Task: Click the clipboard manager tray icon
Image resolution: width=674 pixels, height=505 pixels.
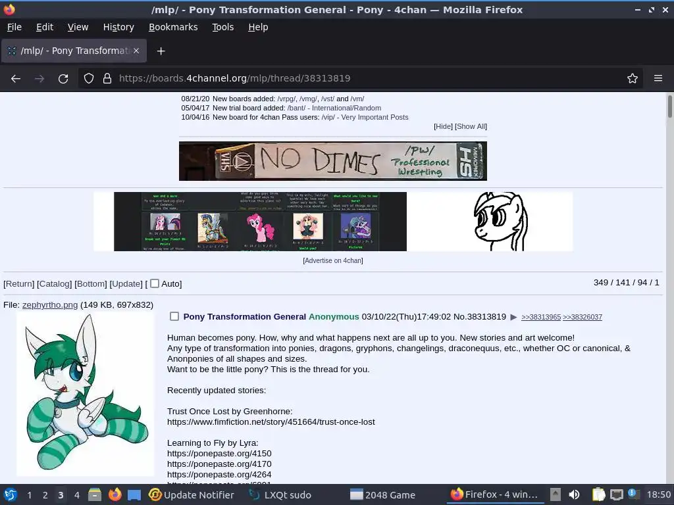Action: coord(598,494)
